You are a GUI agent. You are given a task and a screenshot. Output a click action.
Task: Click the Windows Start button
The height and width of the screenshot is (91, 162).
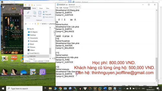[3, 88]
